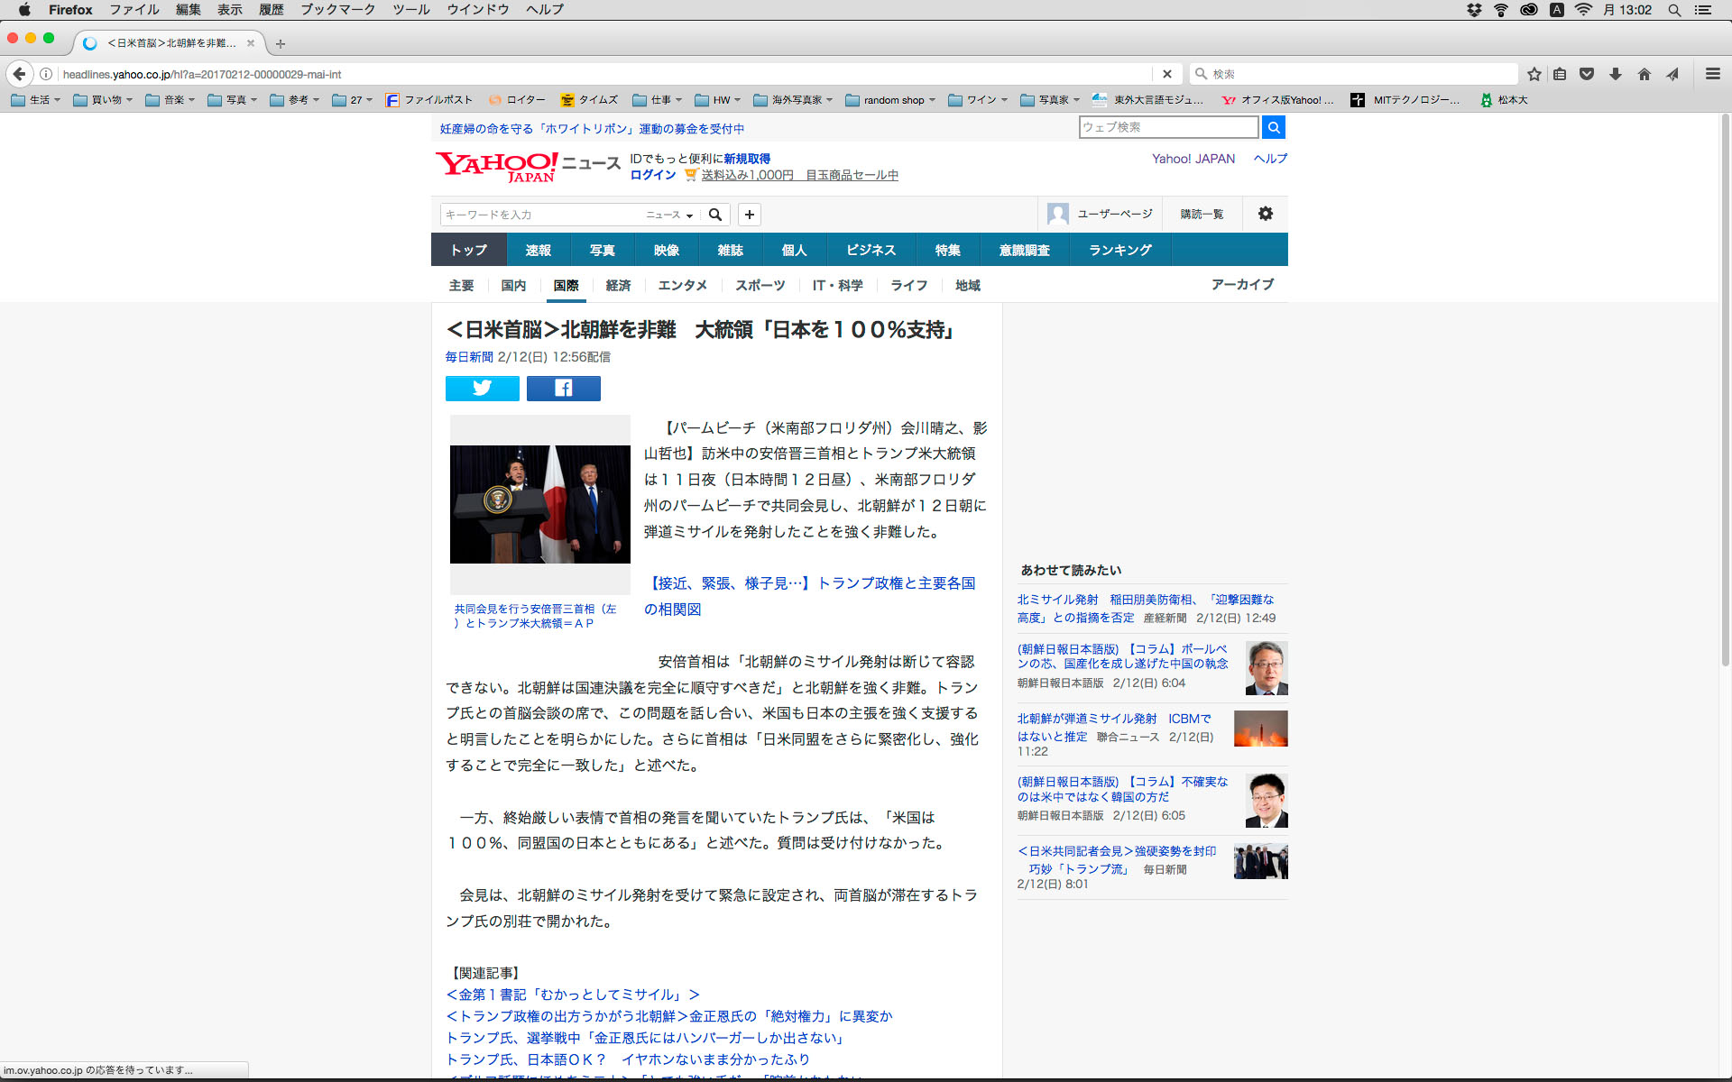Open the Firefox hamburger menu
Screen dimensions: 1732x1082
(1712, 74)
